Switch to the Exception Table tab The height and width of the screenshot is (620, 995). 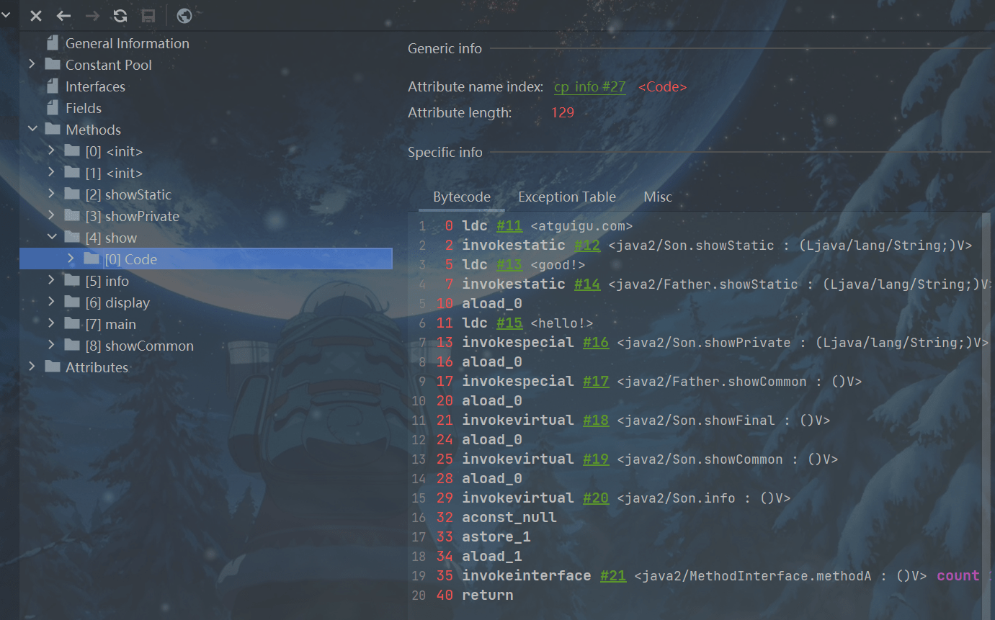[566, 197]
